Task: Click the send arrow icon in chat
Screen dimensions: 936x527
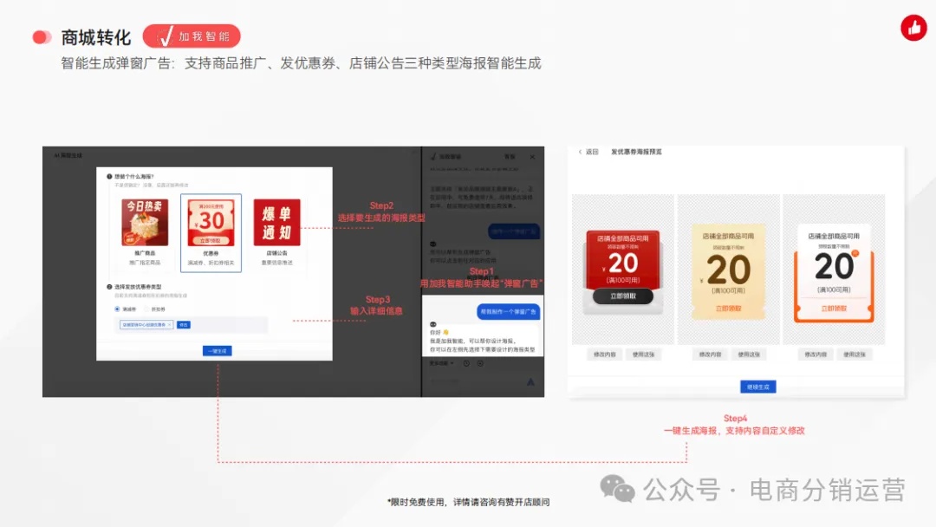Action: (530, 382)
